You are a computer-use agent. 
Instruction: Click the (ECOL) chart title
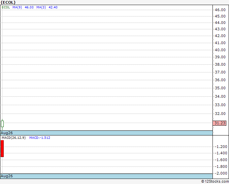point(8,2)
